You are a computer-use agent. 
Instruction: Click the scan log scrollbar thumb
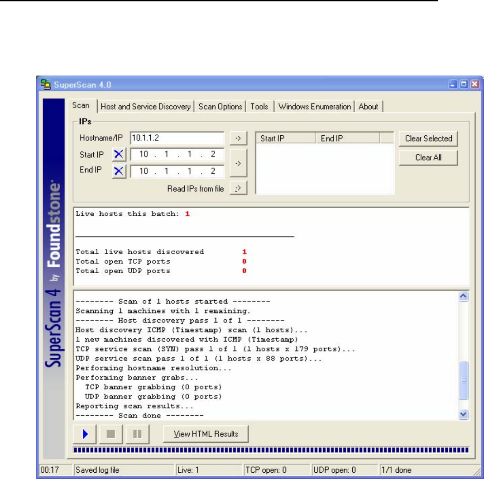pos(463,380)
